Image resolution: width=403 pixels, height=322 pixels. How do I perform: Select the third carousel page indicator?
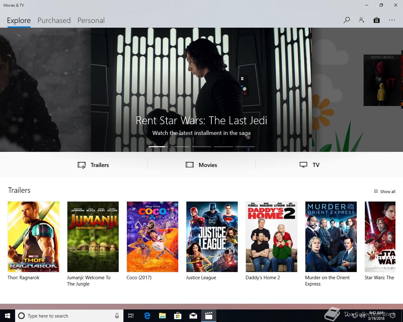(201, 147)
